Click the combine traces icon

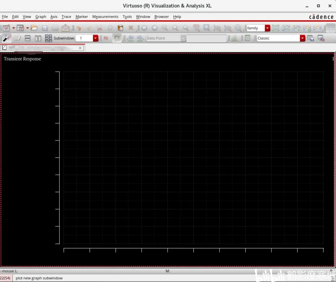tap(286, 28)
